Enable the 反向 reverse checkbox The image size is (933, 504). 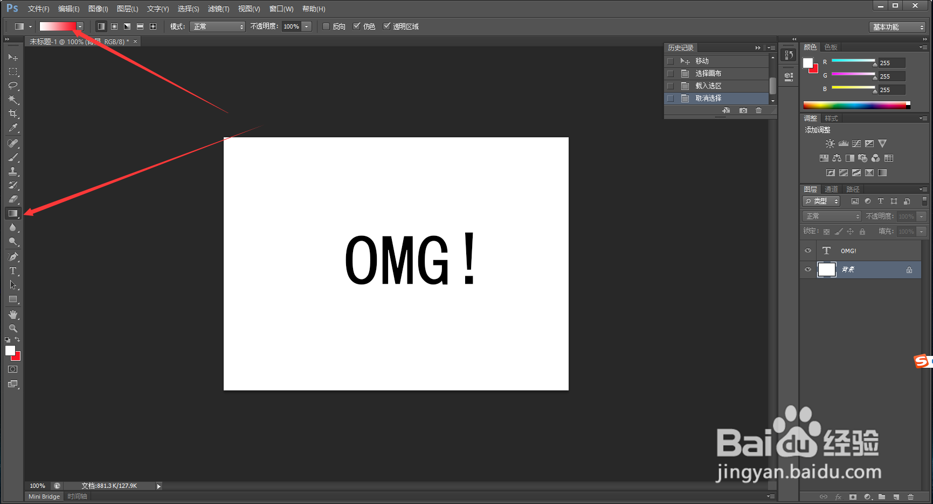pos(326,26)
